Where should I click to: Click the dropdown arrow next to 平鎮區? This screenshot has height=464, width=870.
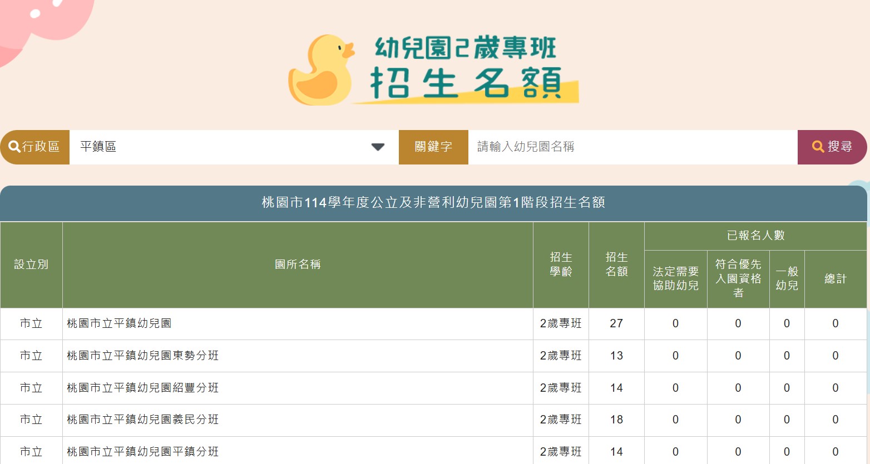(378, 146)
